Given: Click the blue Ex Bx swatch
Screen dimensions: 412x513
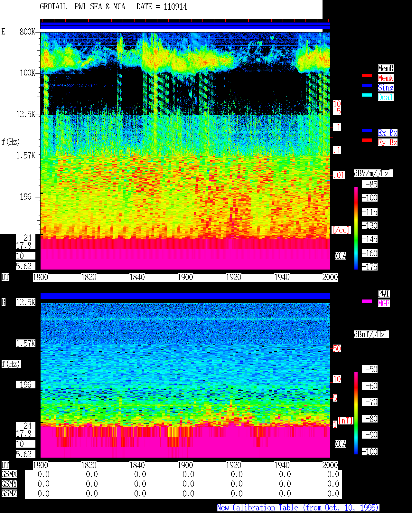Looking at the screenshot, I should tap(367, 130).
